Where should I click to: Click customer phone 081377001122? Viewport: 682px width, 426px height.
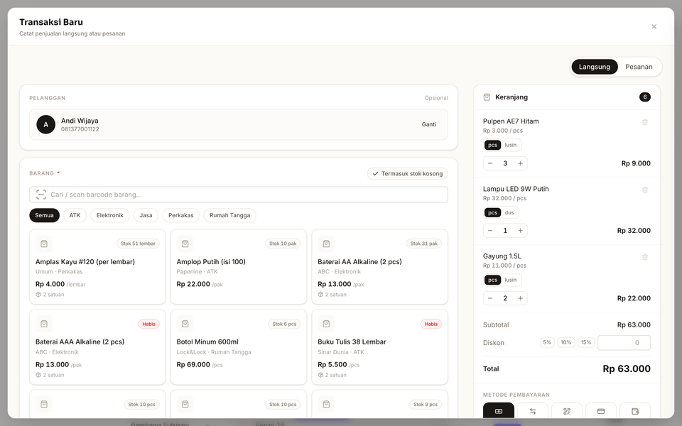pyautogui.click(x=80, y=129)
